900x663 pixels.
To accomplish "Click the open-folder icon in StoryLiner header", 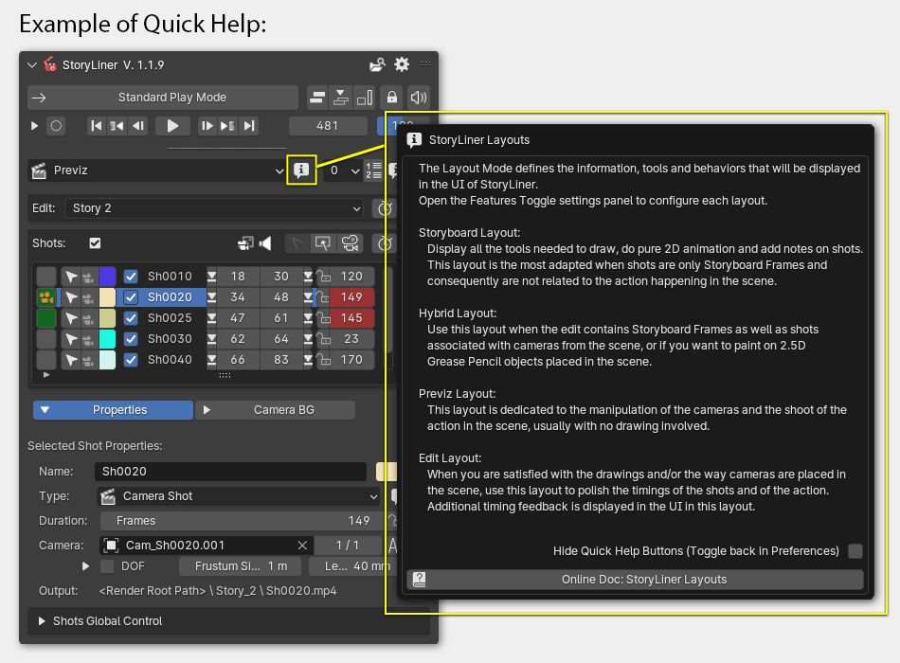I will click(x=377, y=64).
